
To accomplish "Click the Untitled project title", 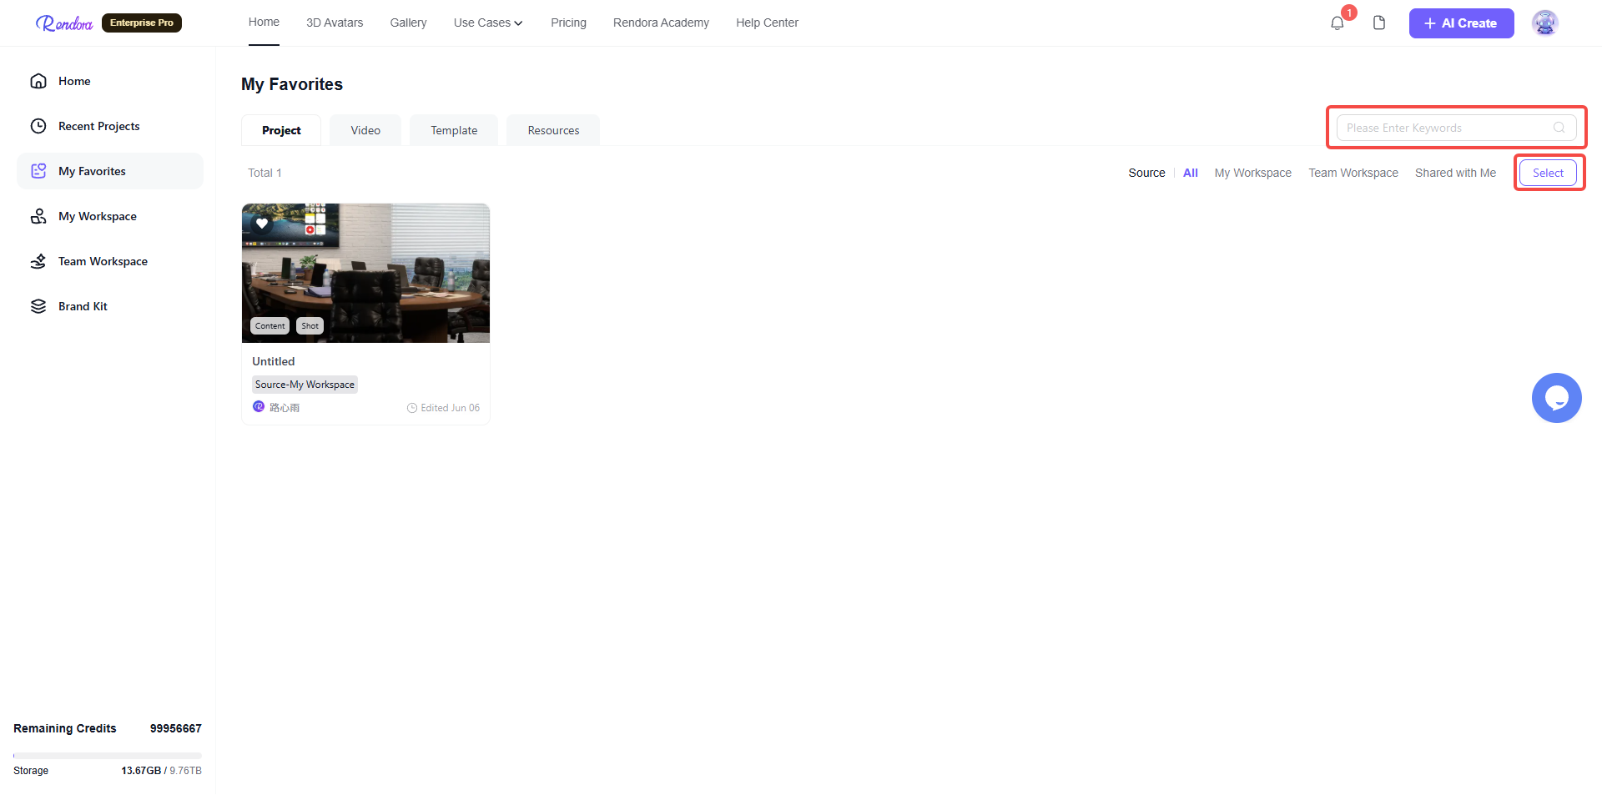I will point(274,361).
